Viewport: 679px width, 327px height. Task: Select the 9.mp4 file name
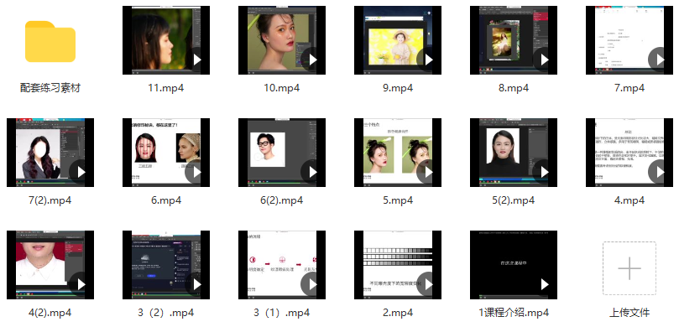[398, 88]
